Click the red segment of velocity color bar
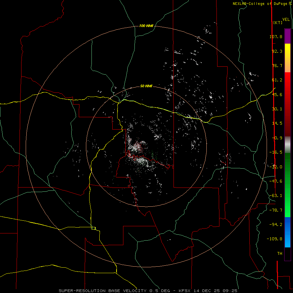Screen dimensions: 293x293 pyautogui.click(x=287, y=104)
